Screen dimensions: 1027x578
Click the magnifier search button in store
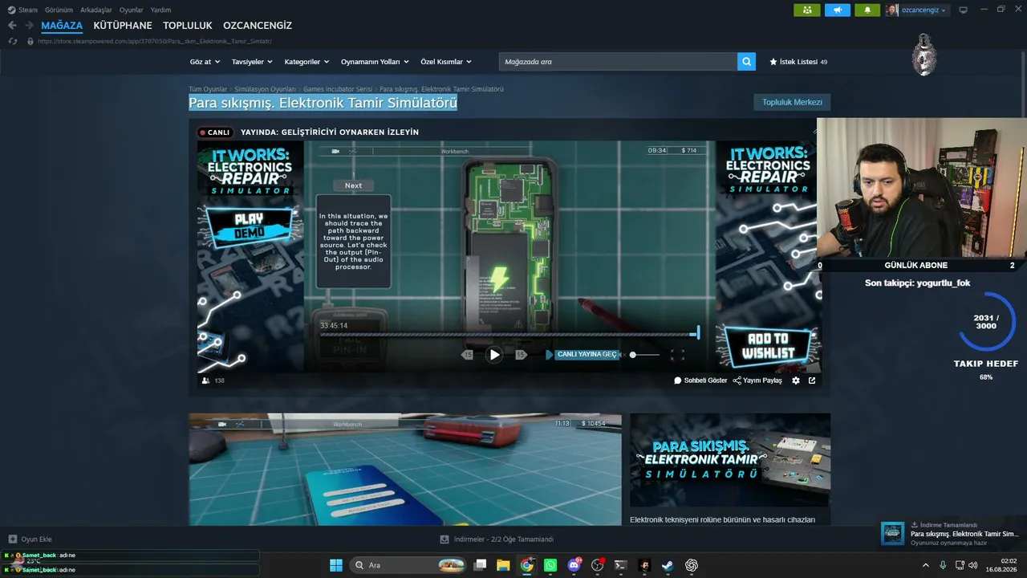click(746, 62)
